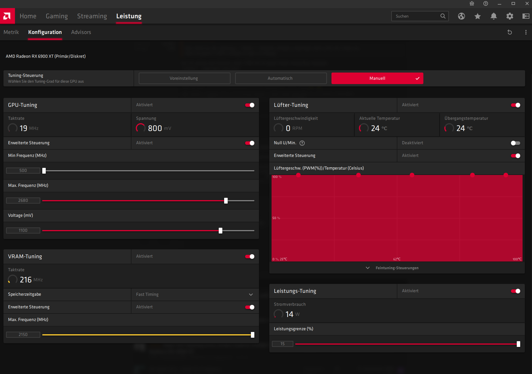532x374 pixels.
Task: Click the search magnifier icon
Action: tap(443, 16)
